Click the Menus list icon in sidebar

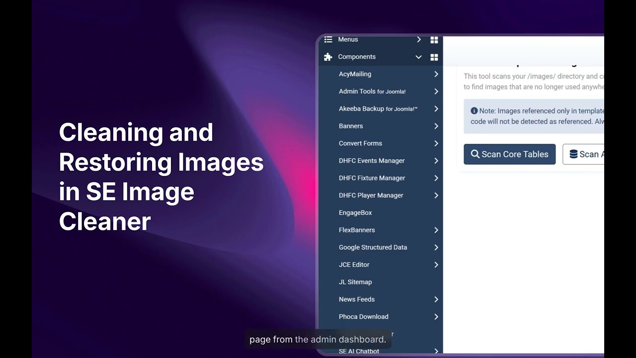(x=328, y=39)
